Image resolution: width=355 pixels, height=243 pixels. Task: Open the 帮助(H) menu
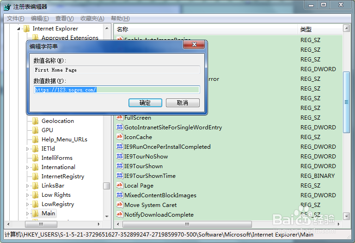[120, 18]
